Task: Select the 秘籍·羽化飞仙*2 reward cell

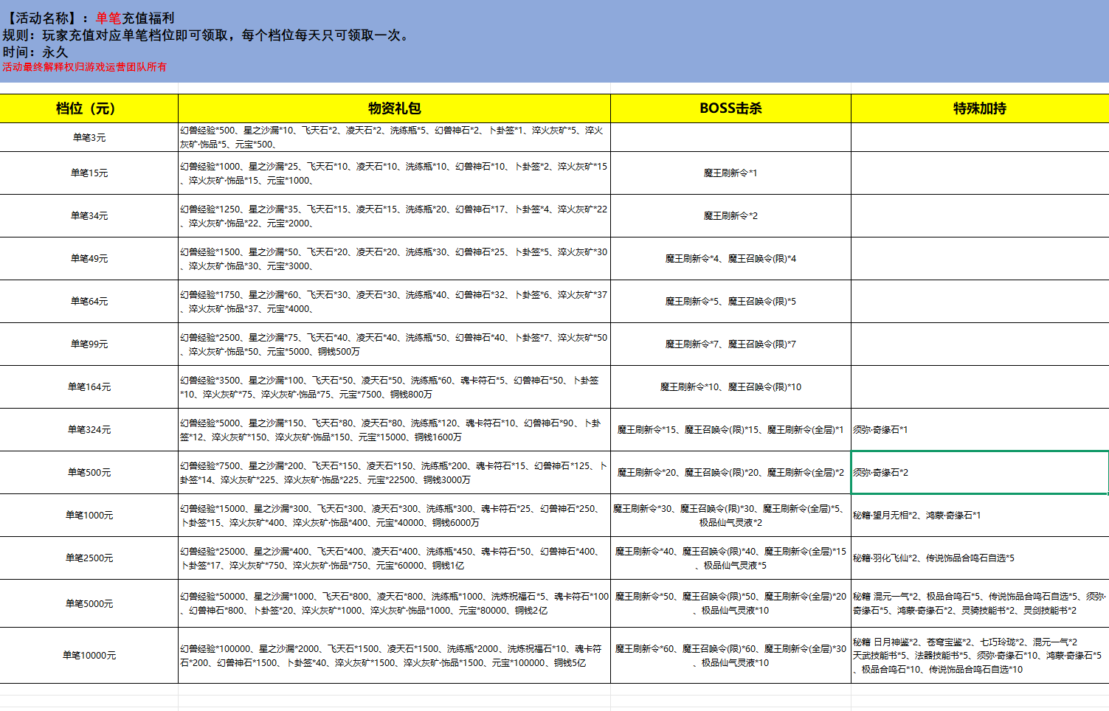Action: (x=979, y=558)
